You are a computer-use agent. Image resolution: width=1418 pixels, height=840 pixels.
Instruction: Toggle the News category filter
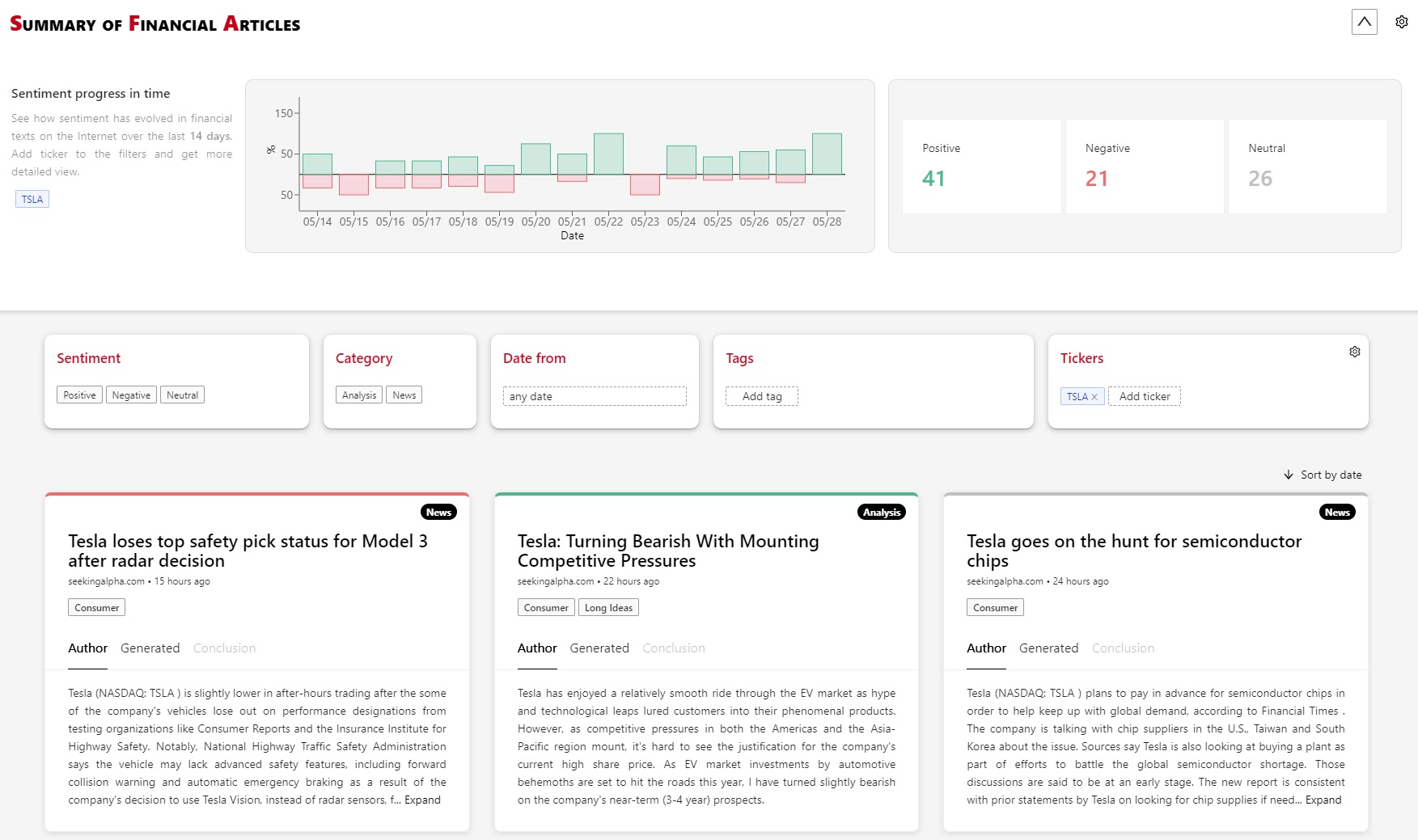(x=404, y=395)
